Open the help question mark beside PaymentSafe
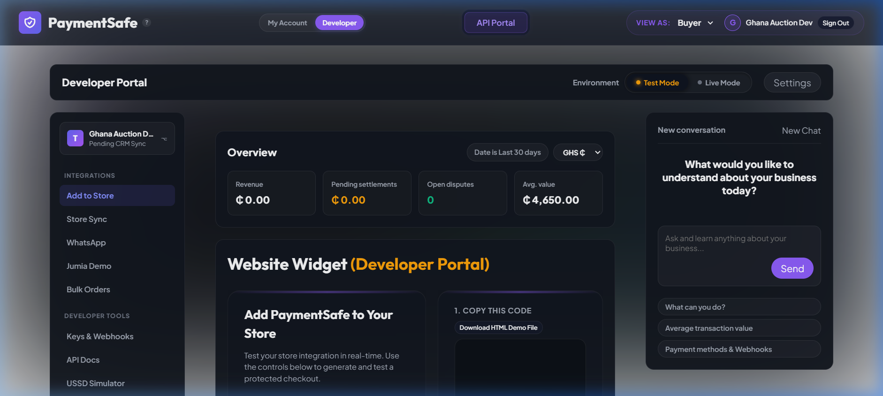This screenshot has width=883, height=396. tap(147, 22)
